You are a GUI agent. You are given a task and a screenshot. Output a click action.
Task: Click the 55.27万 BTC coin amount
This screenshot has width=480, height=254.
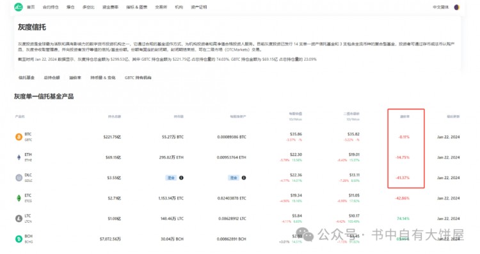coord(173,137)
